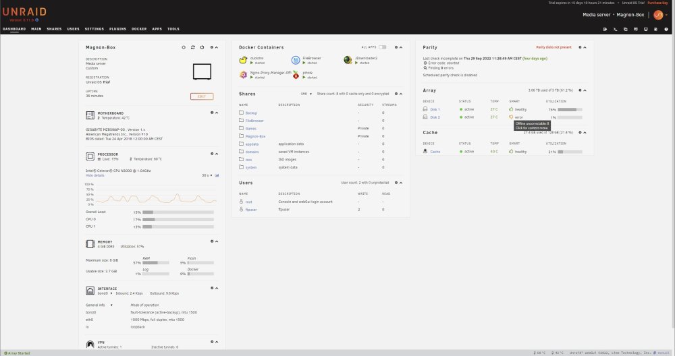Open settings gear of Parity panel

coord(580,47)
